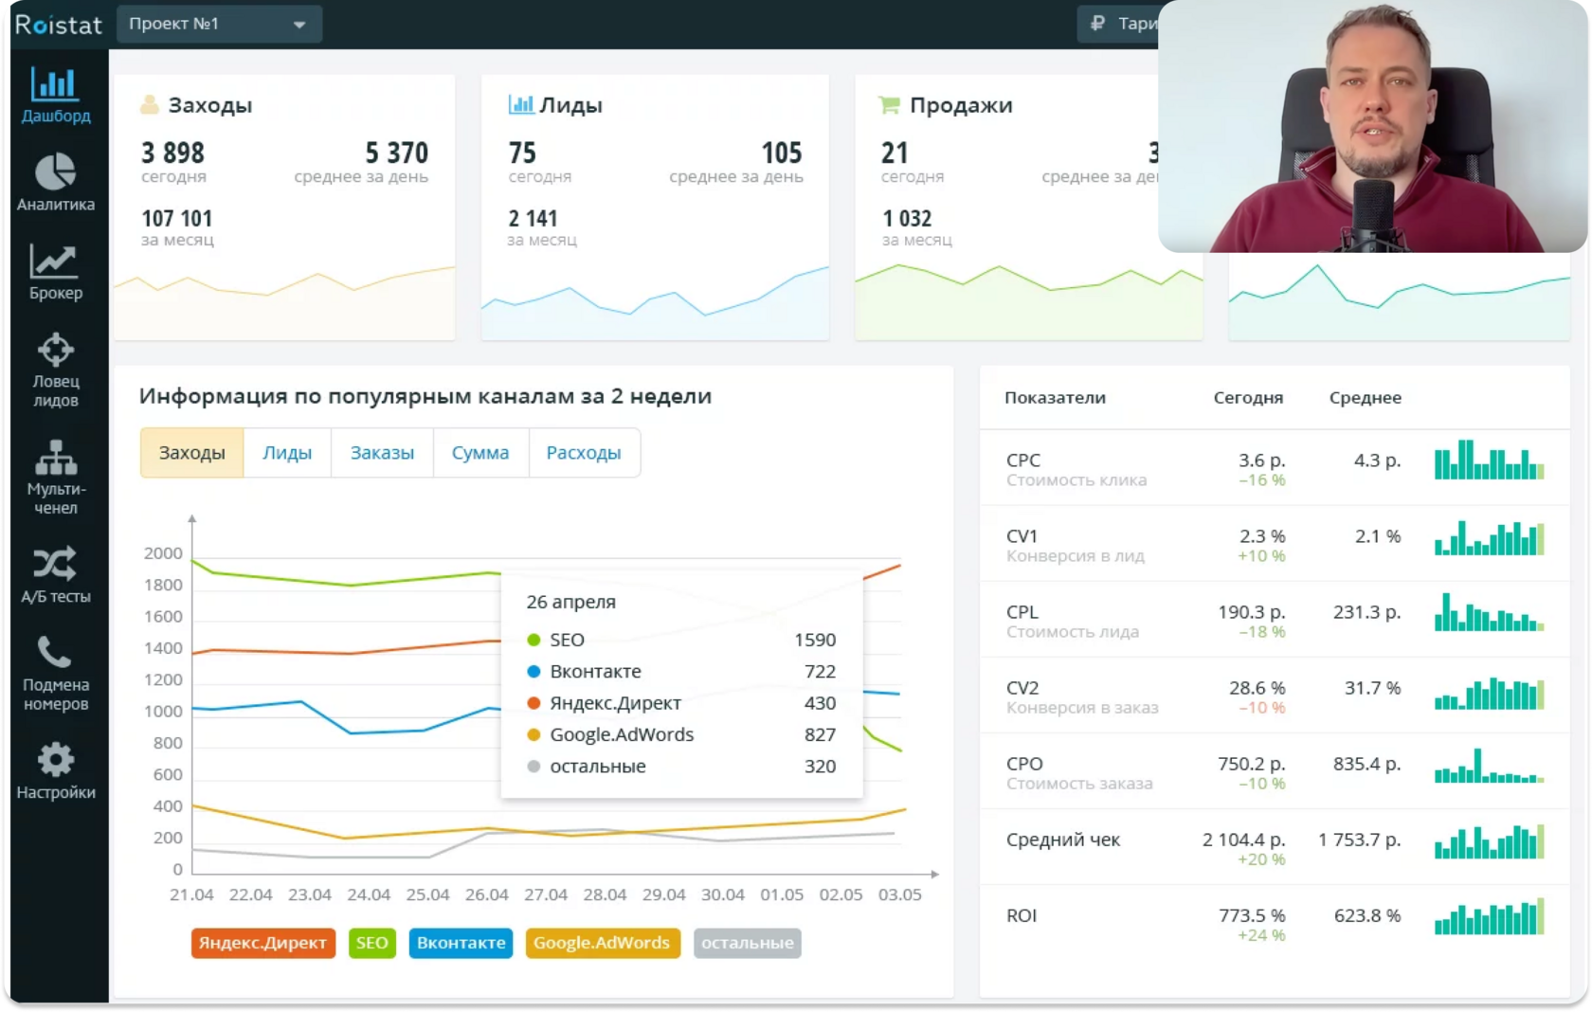Switch to the Заказы chart tab
The height and width of the screenshot is (1012, 1592).
[x=382, y=453]
